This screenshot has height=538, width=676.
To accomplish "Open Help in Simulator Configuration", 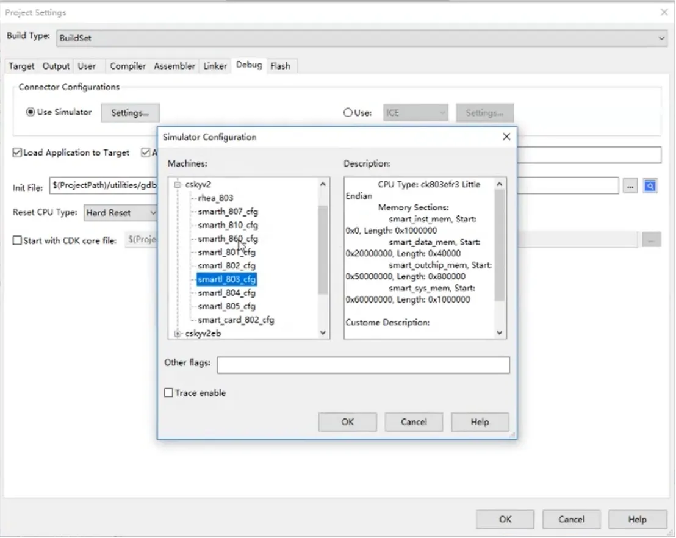I will point(480,421).
